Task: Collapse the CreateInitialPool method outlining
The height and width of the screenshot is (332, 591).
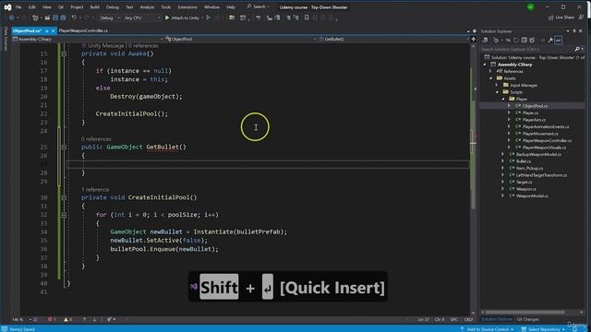Action: (x=64, y=197)
